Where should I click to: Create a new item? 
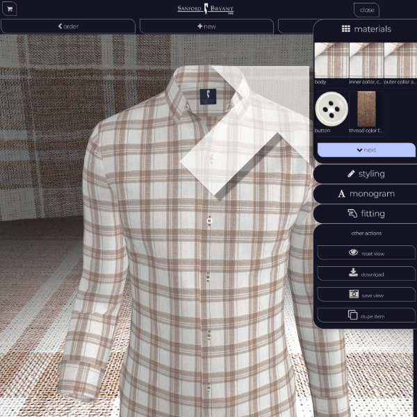pyautogui.click(x=207, y=26)
